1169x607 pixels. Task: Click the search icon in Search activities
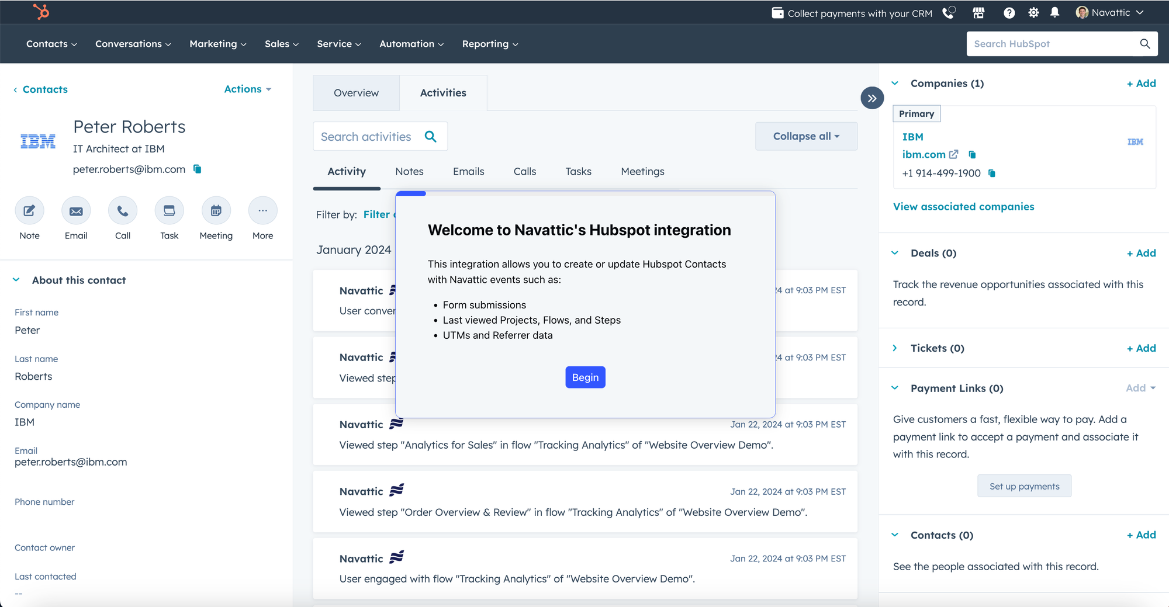pyautogui.click(x=431, y=137)
